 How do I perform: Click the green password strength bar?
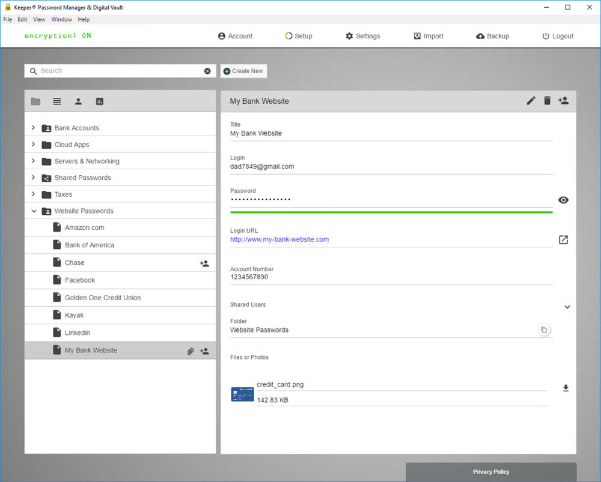[x=391, y=212]
